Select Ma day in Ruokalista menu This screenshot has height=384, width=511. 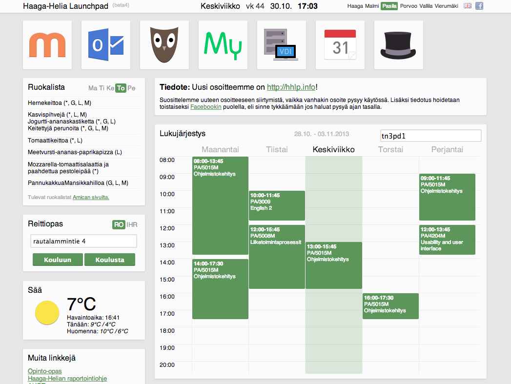(x=93, y=88)
